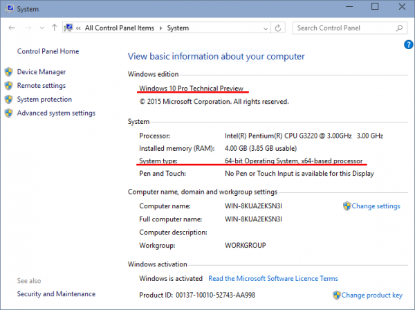Open recent locations dropdown chevron

(41, 28)
